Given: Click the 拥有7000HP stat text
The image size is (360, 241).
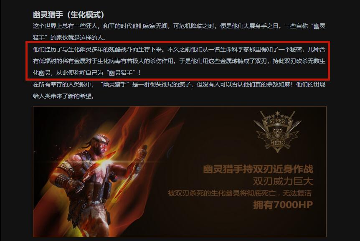Looking at the screenshot, I should click(283, 205).
